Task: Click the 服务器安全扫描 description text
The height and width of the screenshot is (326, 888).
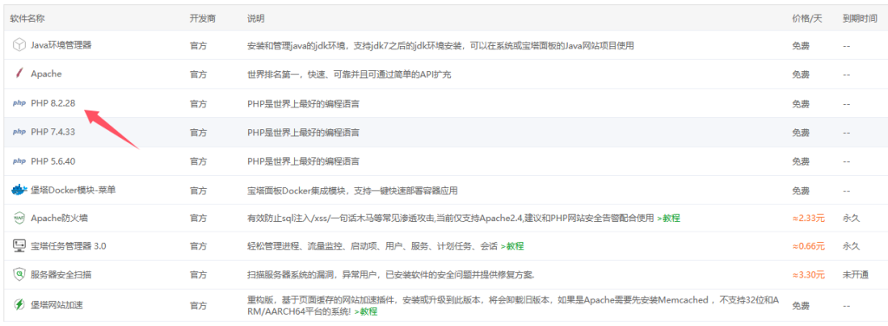Action: click(391, 275)
